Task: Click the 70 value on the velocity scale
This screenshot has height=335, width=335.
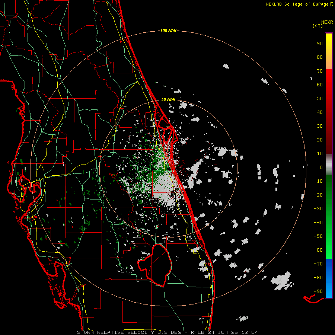Action: [x=320, y=71]
